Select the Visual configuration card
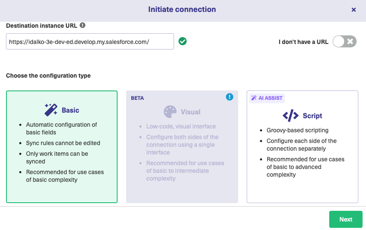Screen dimensions: 366x230 182,147
